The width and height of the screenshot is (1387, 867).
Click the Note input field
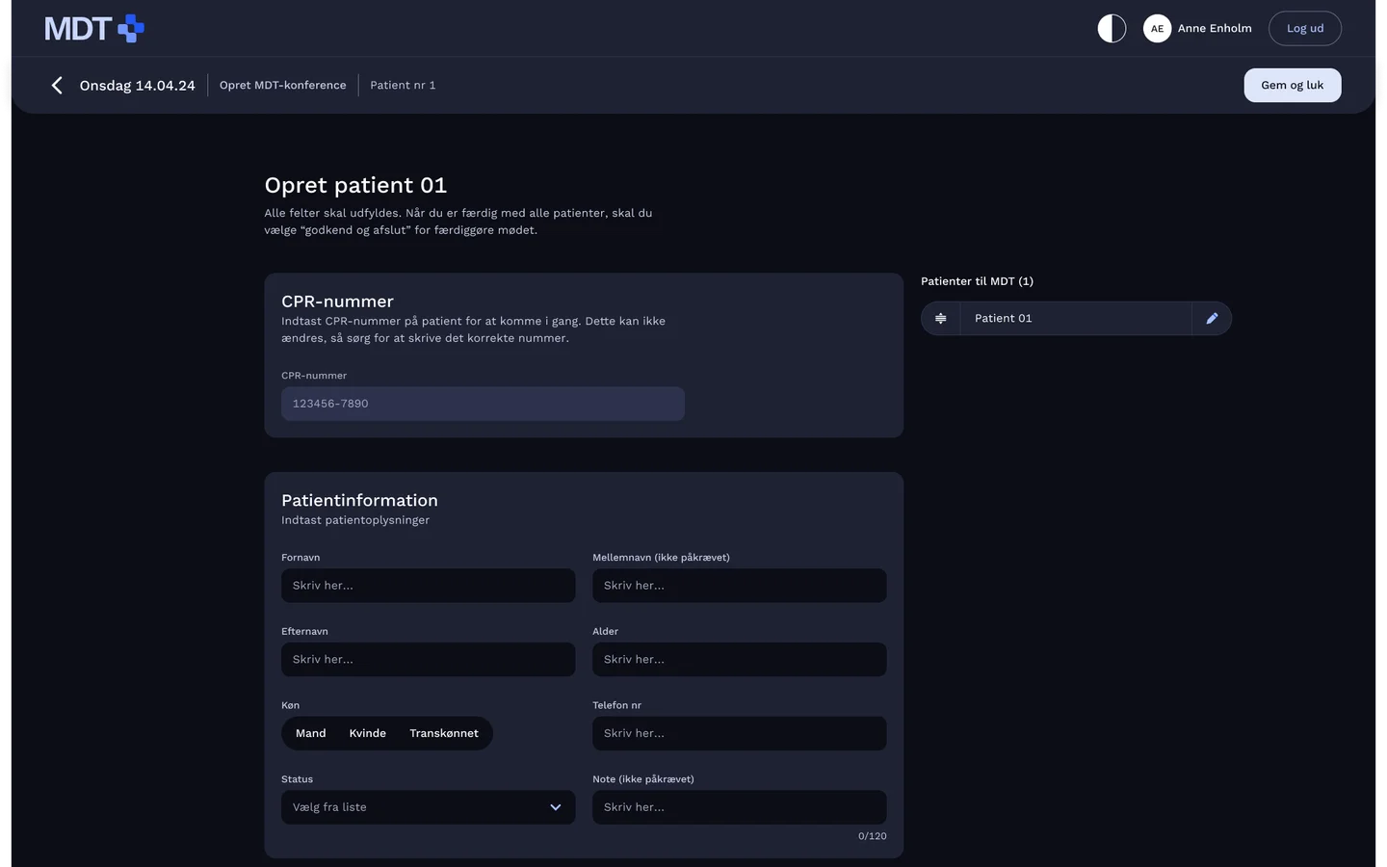coord(740,807)
